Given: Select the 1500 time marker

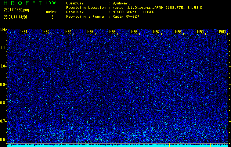Looking at the screenshot, I should pos(222,32).
